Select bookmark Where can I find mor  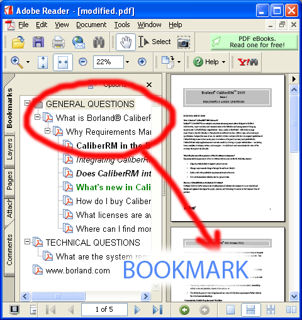(113, 229)
